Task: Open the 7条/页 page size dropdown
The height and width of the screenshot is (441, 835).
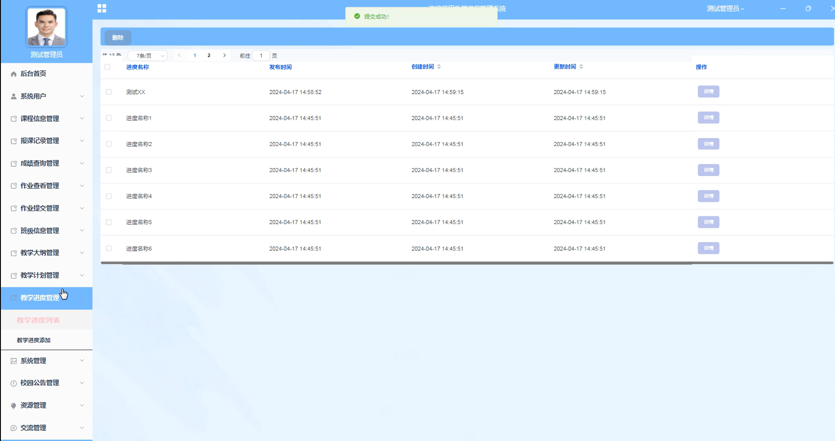Action: click(x=147, y=56)
